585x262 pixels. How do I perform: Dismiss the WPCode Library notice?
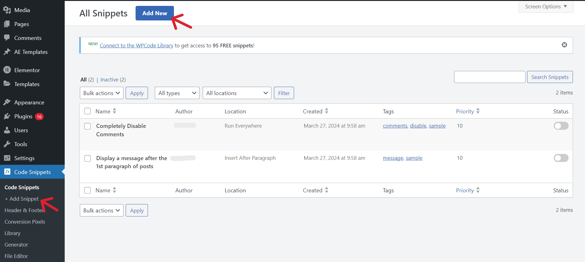pos(565,45)
